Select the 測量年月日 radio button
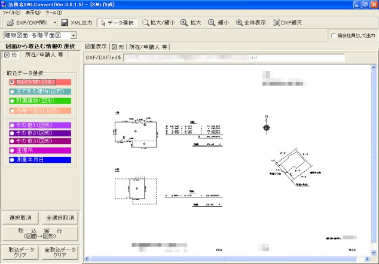This screenshot has width=379, height=264. (x=12, y=160)
